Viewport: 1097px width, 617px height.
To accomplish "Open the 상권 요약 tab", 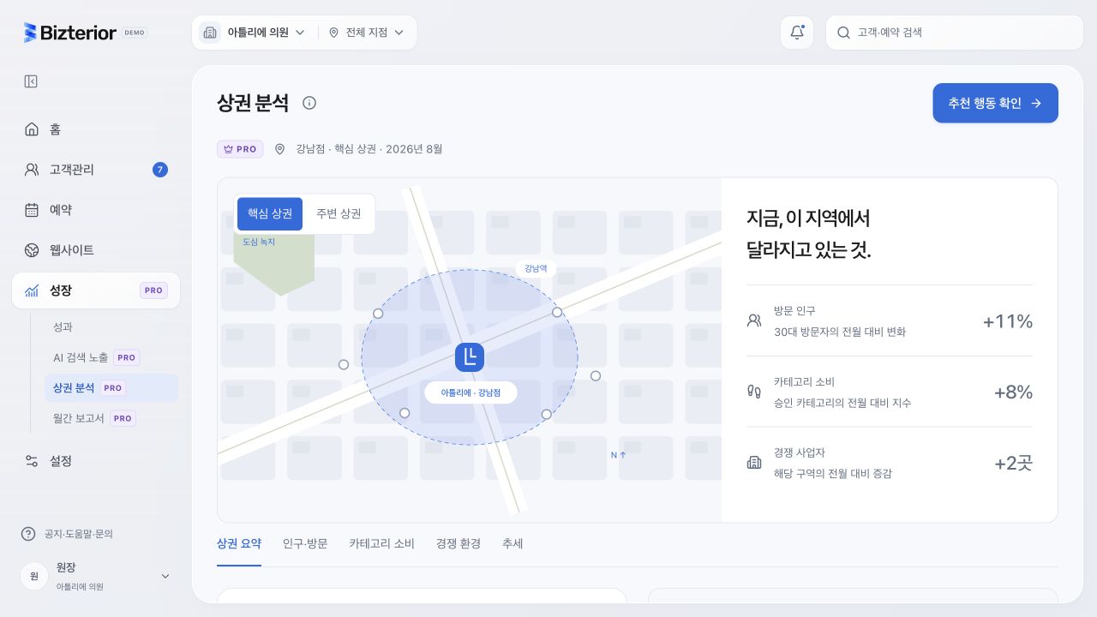I will coord(239,544).
